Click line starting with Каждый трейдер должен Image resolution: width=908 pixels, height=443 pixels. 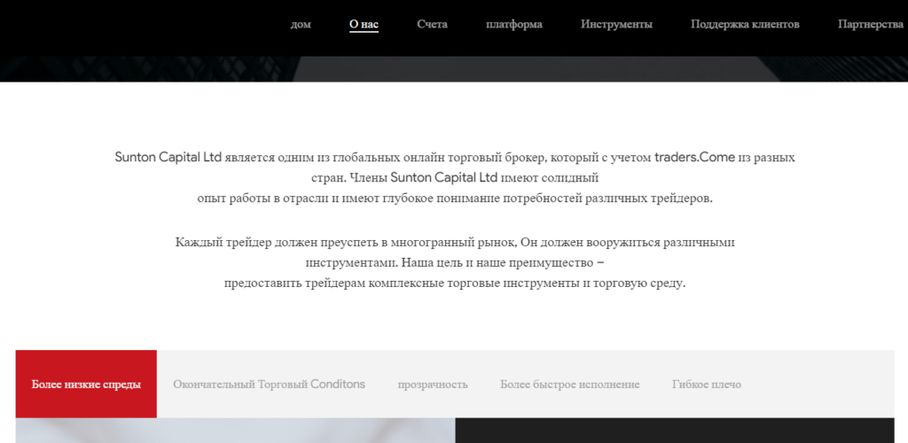(x=455, y=242)
